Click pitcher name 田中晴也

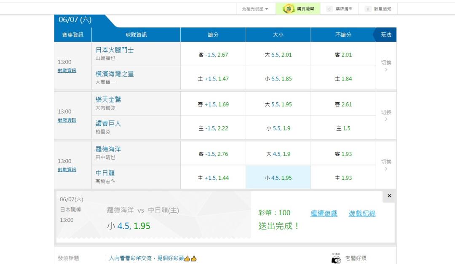(105, 157)
